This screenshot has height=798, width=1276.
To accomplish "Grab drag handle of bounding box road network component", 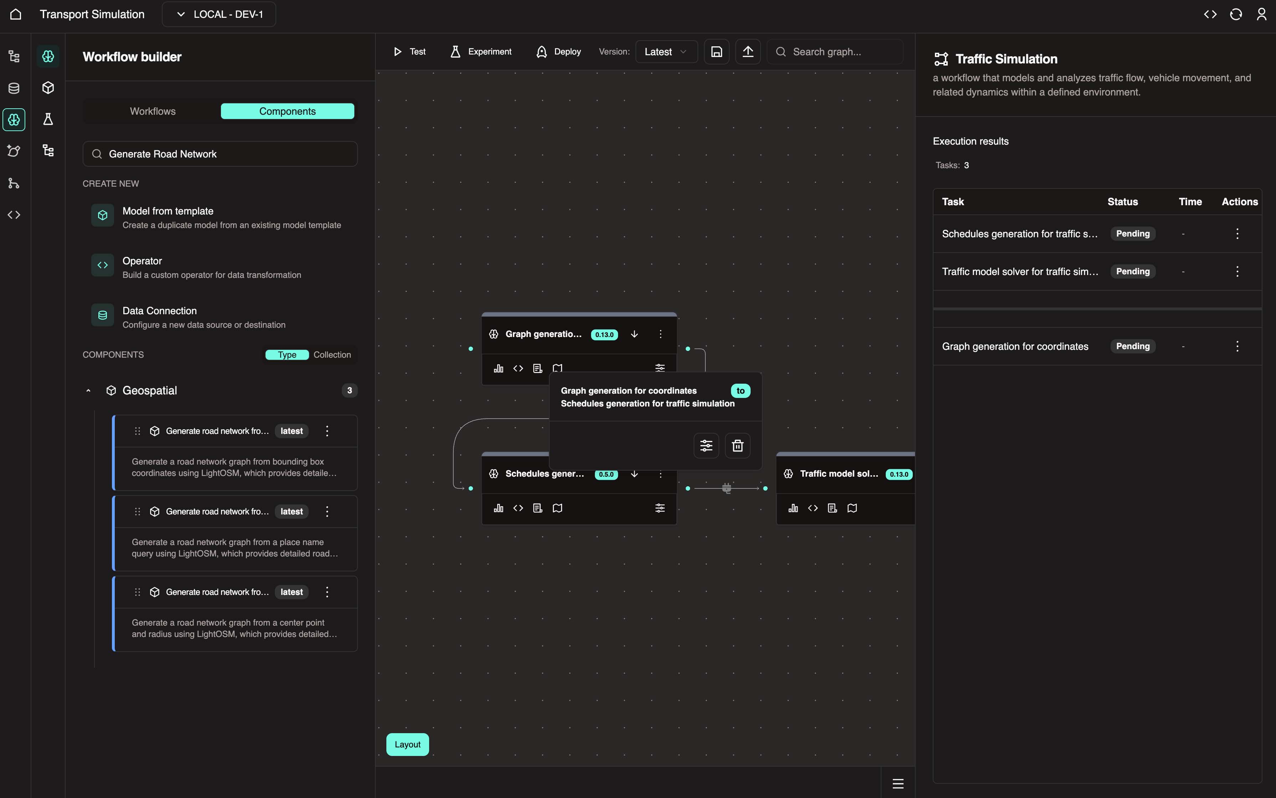I will coord(137,431).
